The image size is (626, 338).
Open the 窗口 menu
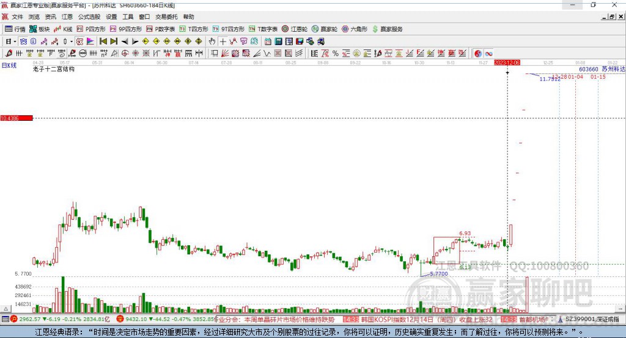click(x=144, y=16)
